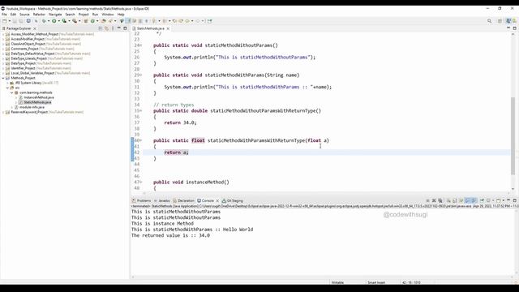Open the Window menu

(x=108, y=15)
